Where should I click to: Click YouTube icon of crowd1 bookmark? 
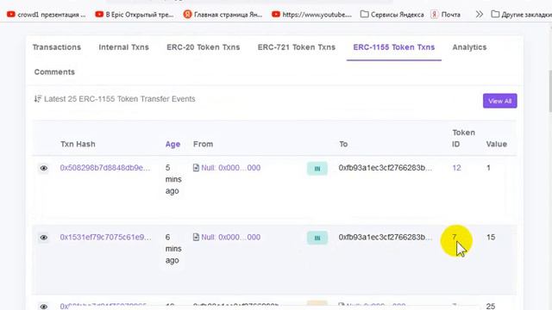[11, 15]
